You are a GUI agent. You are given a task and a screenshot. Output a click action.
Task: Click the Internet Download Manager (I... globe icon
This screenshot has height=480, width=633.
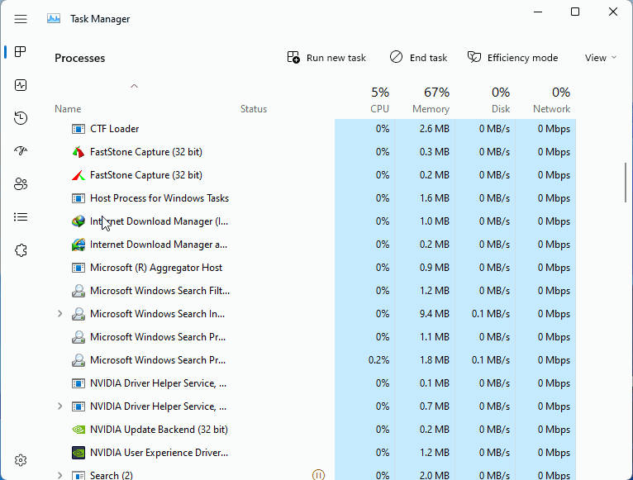79,221
